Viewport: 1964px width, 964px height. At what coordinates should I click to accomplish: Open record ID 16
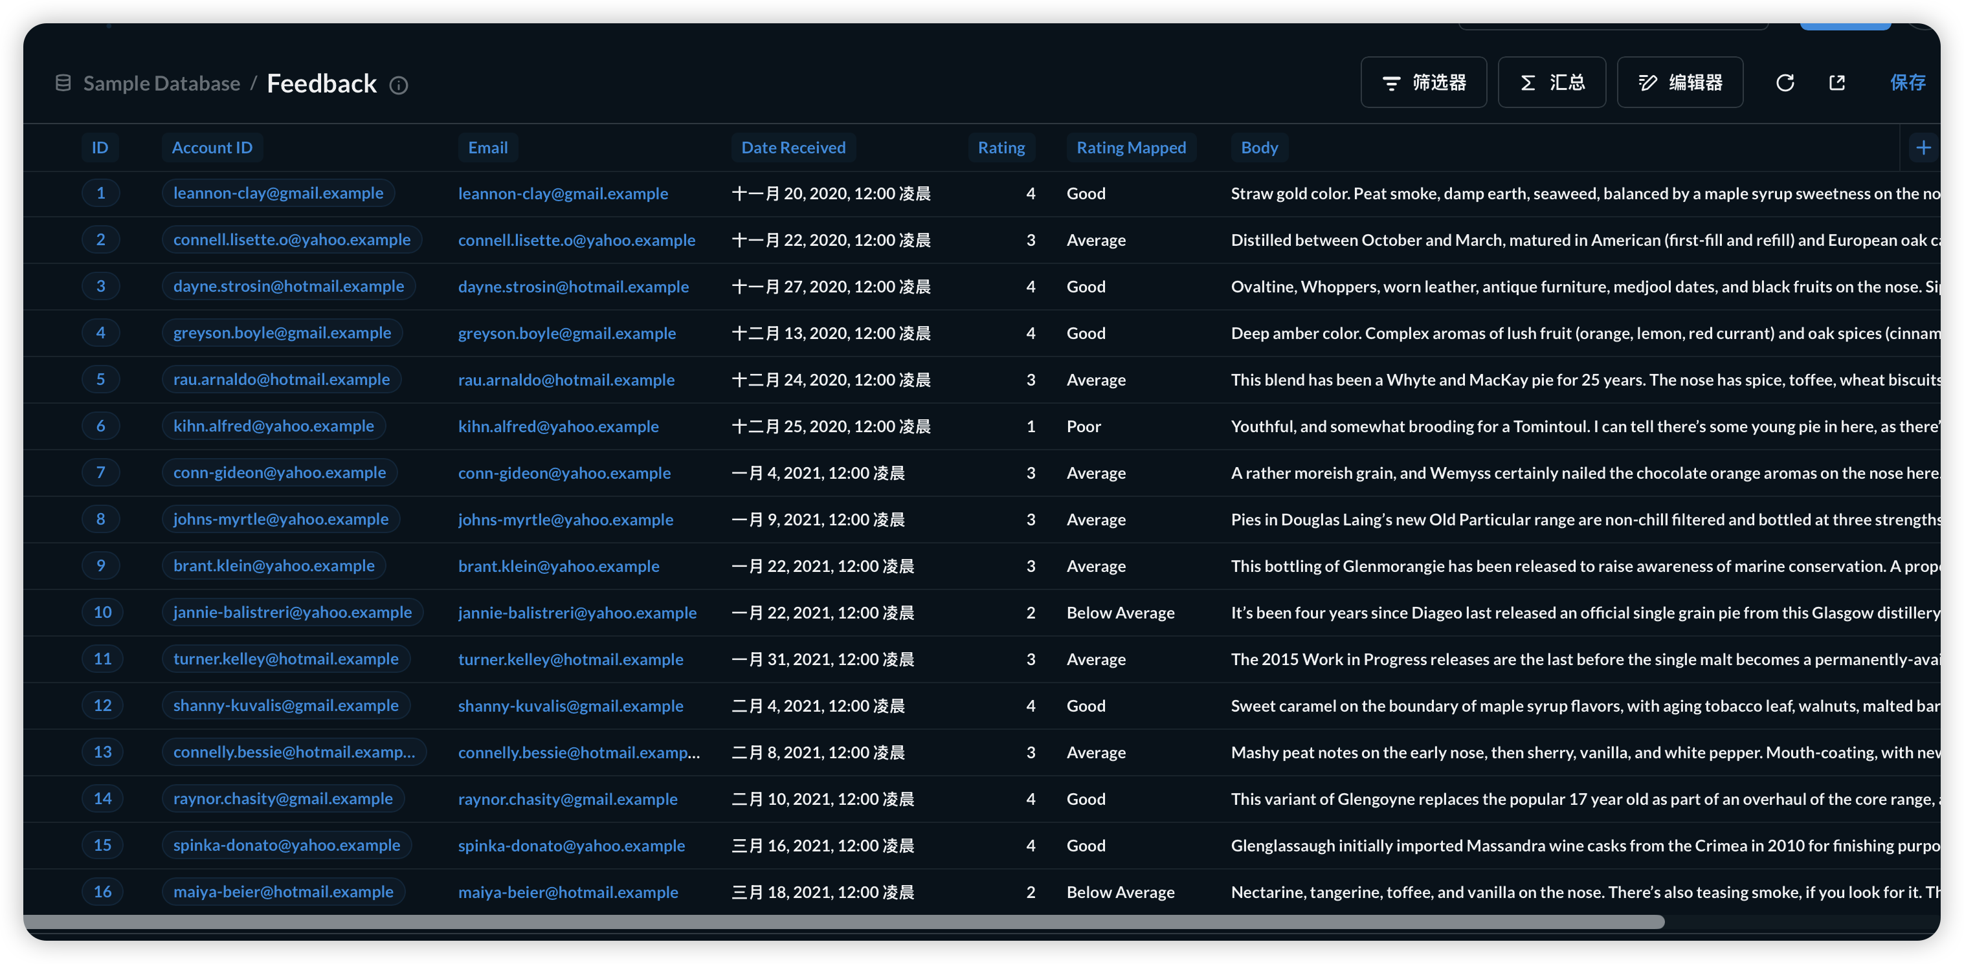[x=102, y=892]
